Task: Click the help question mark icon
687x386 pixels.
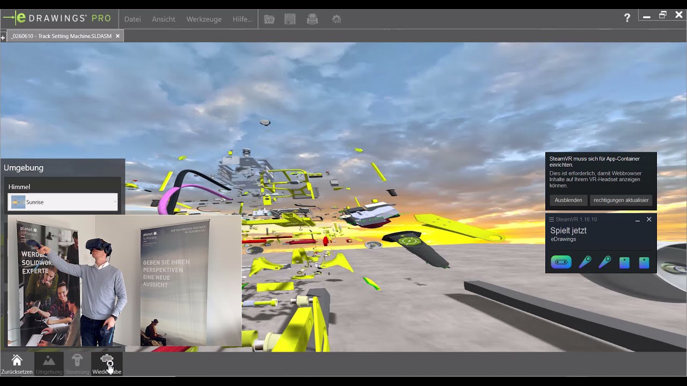Action: (x=627, y=18)
